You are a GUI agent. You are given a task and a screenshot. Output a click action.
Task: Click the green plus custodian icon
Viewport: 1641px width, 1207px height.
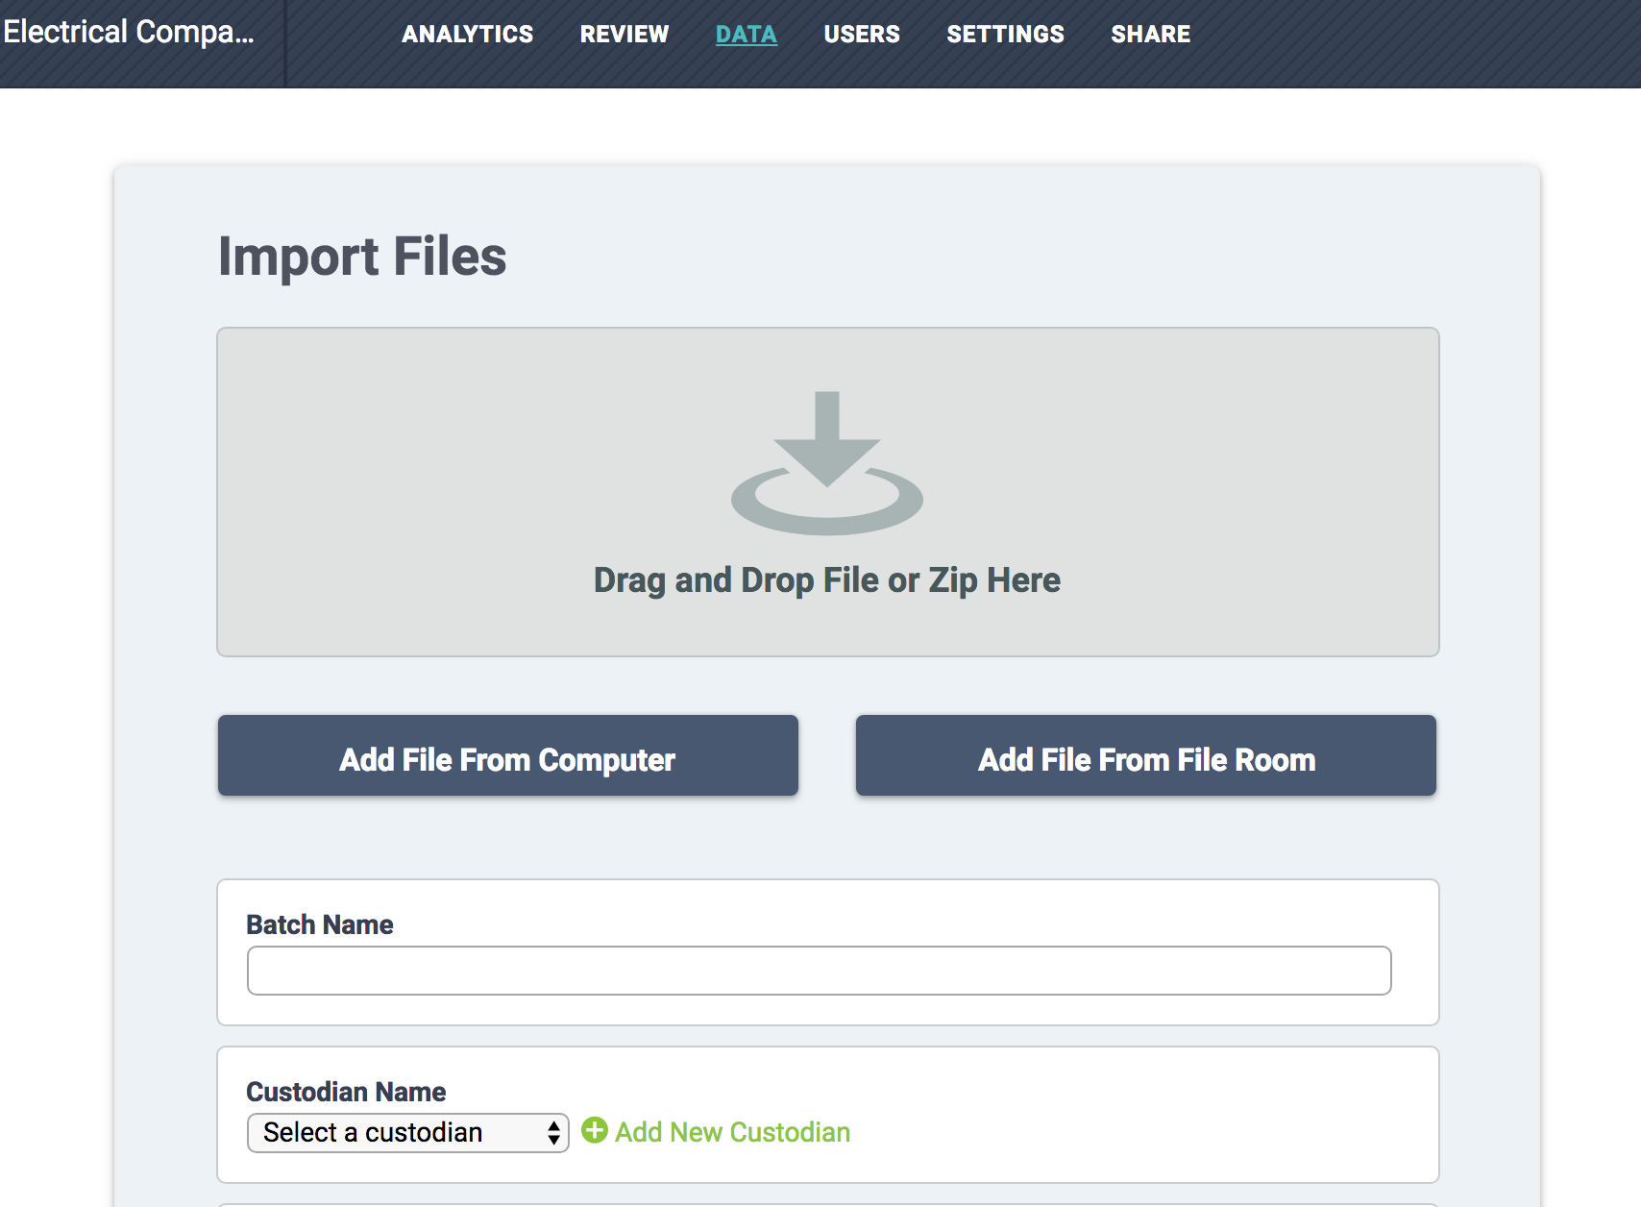click(x=595, y=1130)
